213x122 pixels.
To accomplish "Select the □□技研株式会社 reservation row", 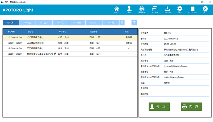I will point(70,48).
